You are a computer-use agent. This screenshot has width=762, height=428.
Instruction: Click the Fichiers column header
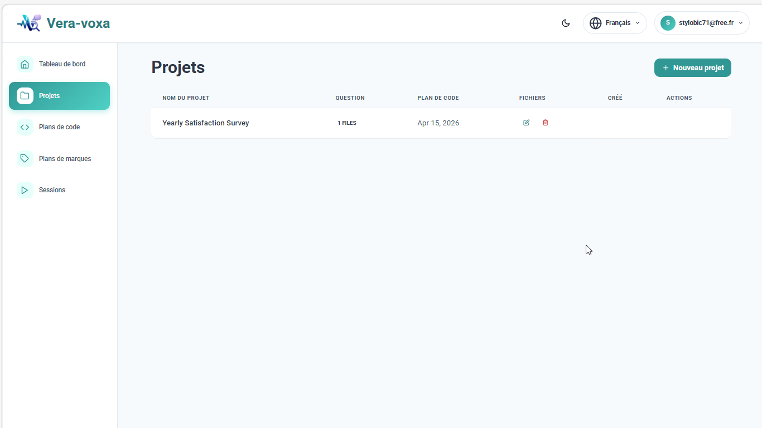pyautogui.click(x=532, y=98)
